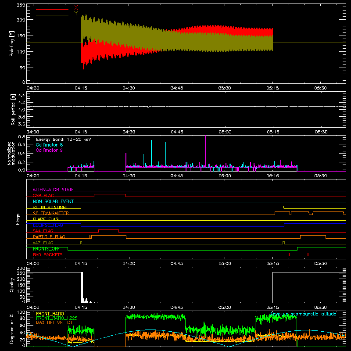Click the raised SAA_FLAG pulse segment
The image size is (351, 351).
point(108,229)
